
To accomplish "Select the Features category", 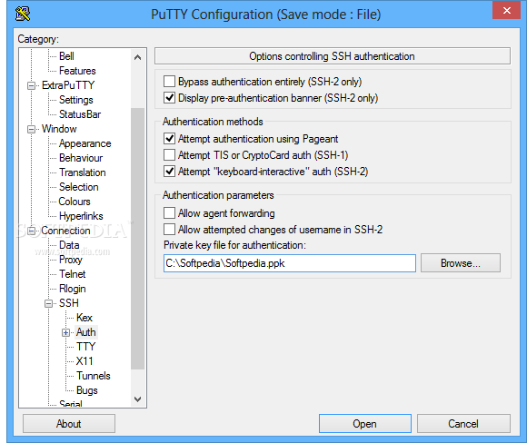I will (77, 71).
